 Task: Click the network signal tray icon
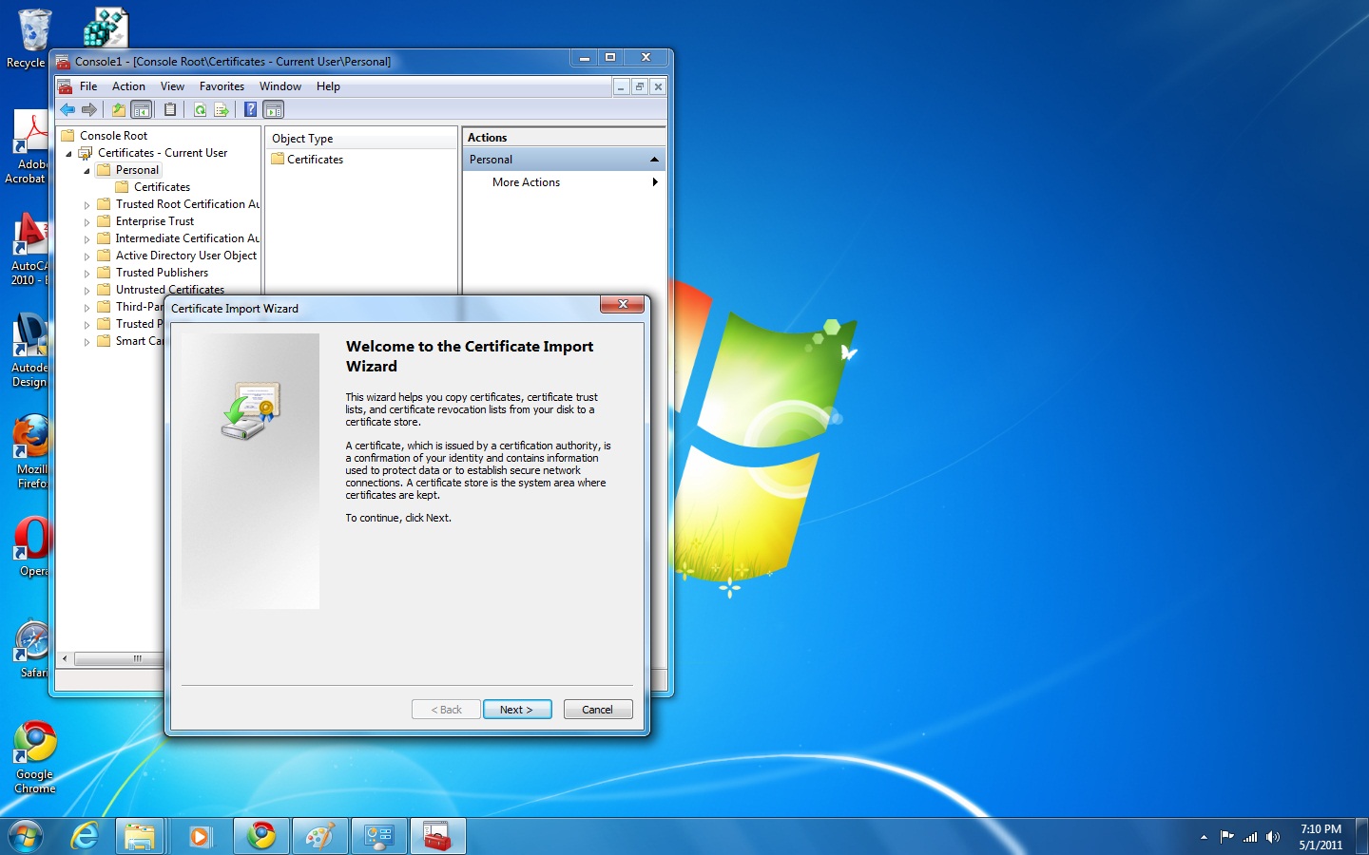pos(1250,837)
